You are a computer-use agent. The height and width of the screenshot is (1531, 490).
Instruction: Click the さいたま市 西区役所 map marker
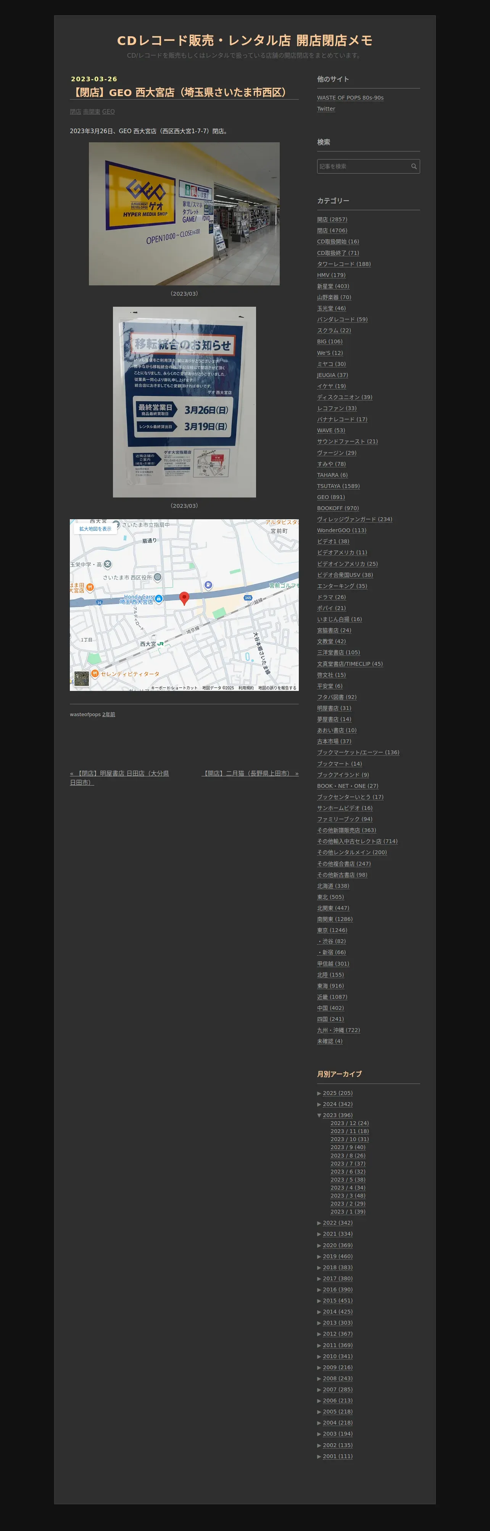tap(158, 577)
